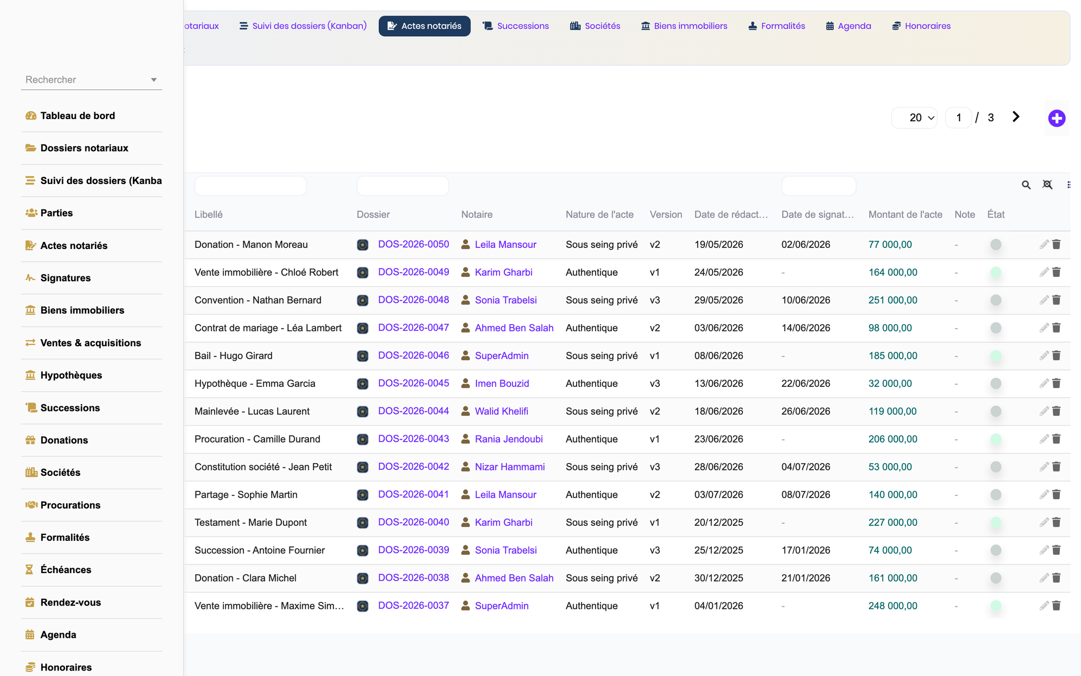Open the Sociétés tab

[x=595, y=26]
